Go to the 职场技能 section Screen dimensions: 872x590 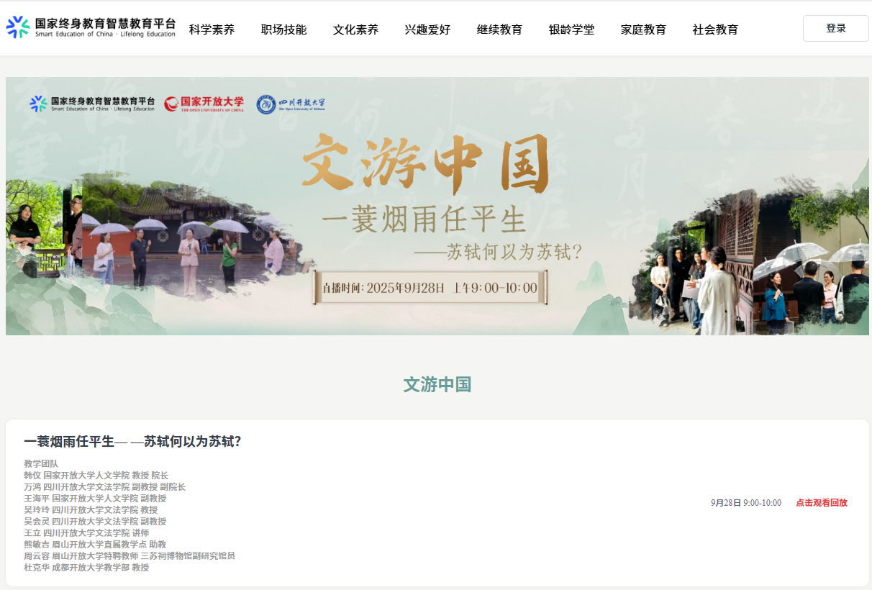coord(283,29)
